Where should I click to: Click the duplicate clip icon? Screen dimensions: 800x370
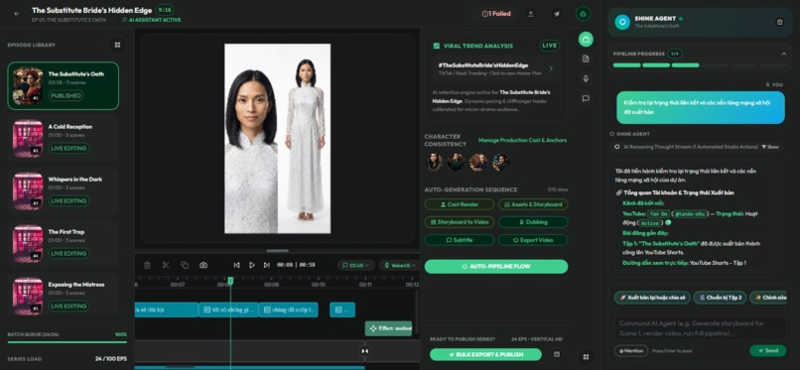click(185, 265)
